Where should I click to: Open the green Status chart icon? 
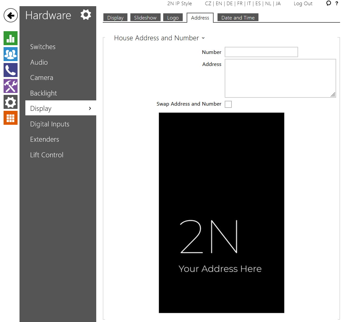[10, 38]
